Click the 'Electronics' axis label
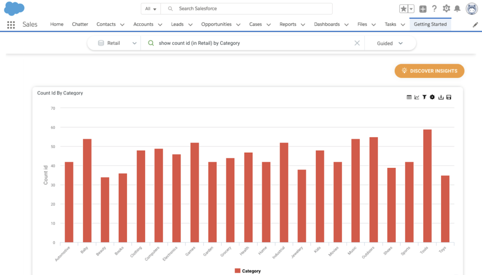The width and height of the screenshot is (482, 275). [170, 254]
